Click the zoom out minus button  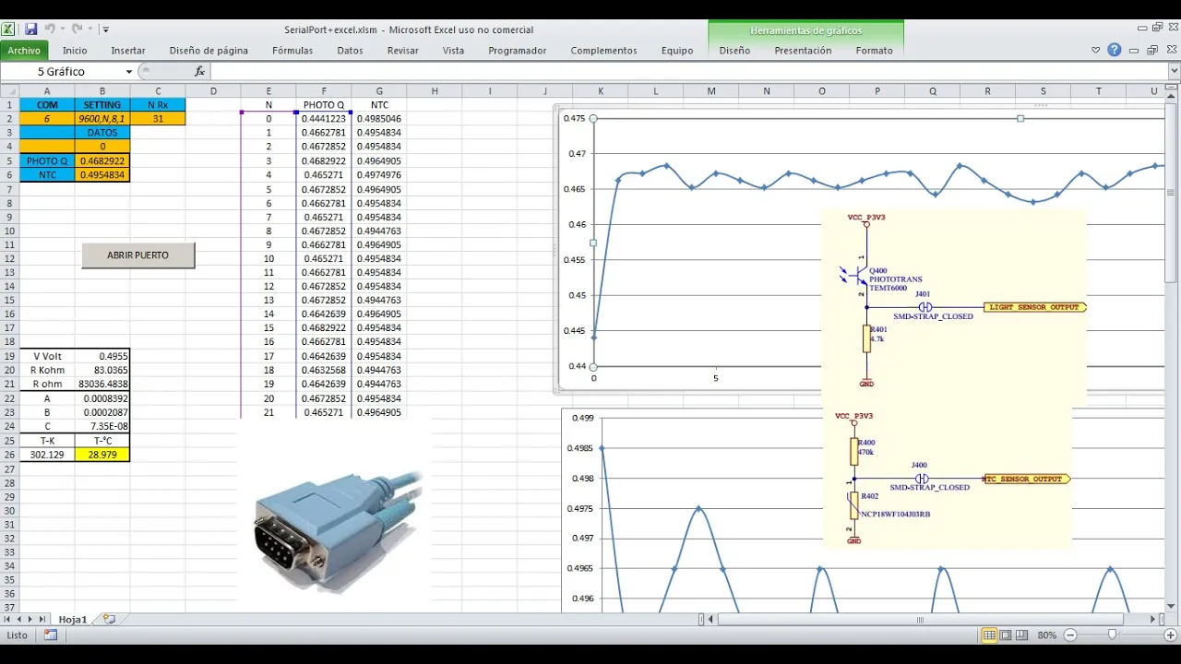coord(1070,635)
